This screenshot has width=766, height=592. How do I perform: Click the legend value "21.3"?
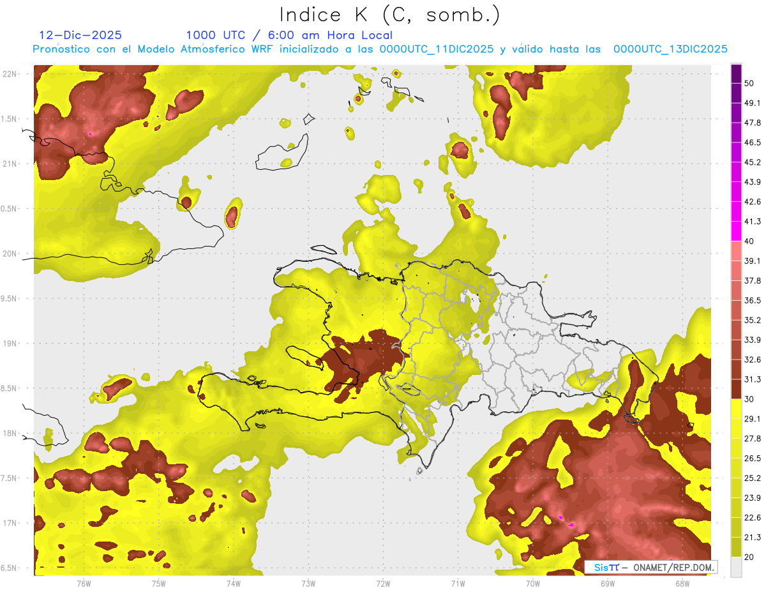(x=753, y=537)
